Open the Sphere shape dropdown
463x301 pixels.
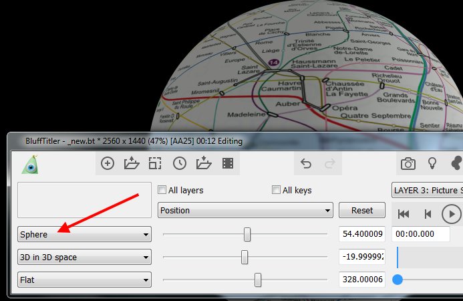coord(84,235)
